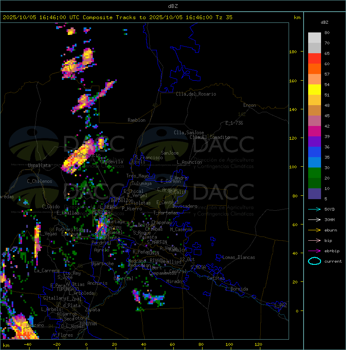Click the 'S_MARTIN' place label
The image size is (346, 350).
tap(157, 242)
